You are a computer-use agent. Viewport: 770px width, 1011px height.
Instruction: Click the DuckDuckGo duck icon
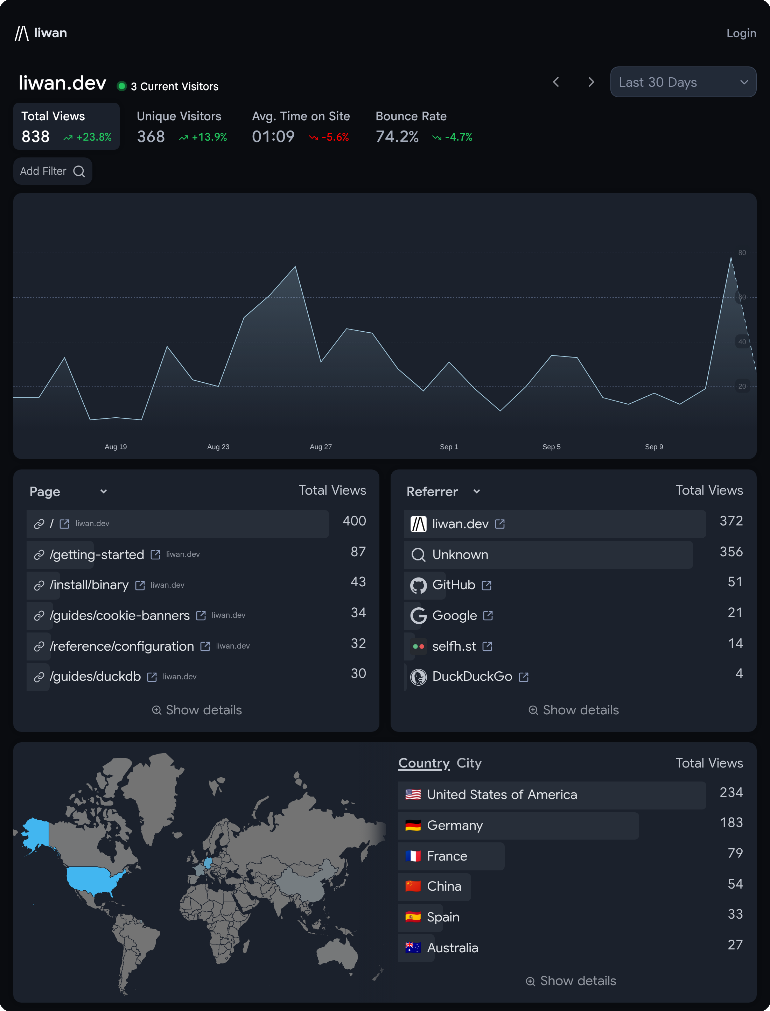click(419, 677)
